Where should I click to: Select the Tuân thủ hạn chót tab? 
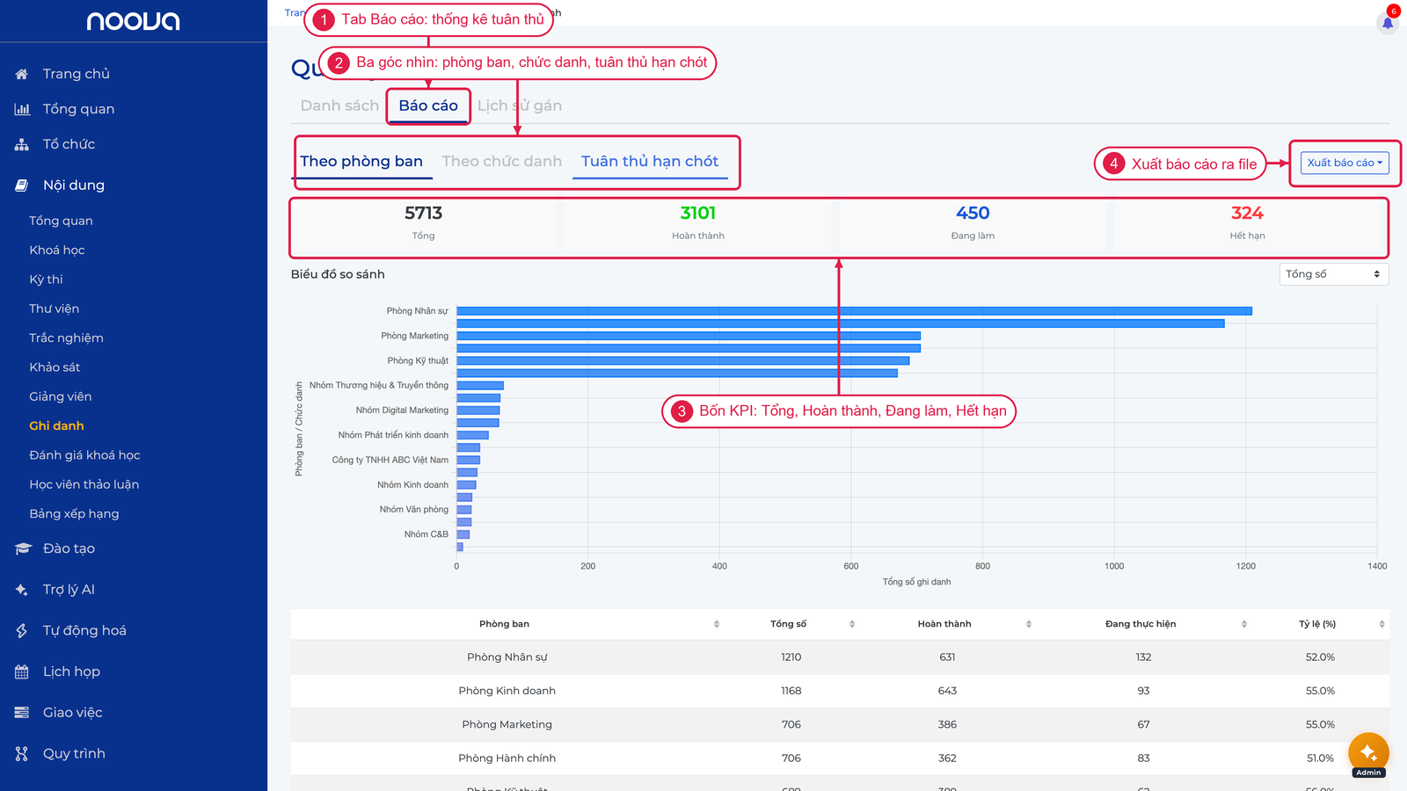point(650,161)
